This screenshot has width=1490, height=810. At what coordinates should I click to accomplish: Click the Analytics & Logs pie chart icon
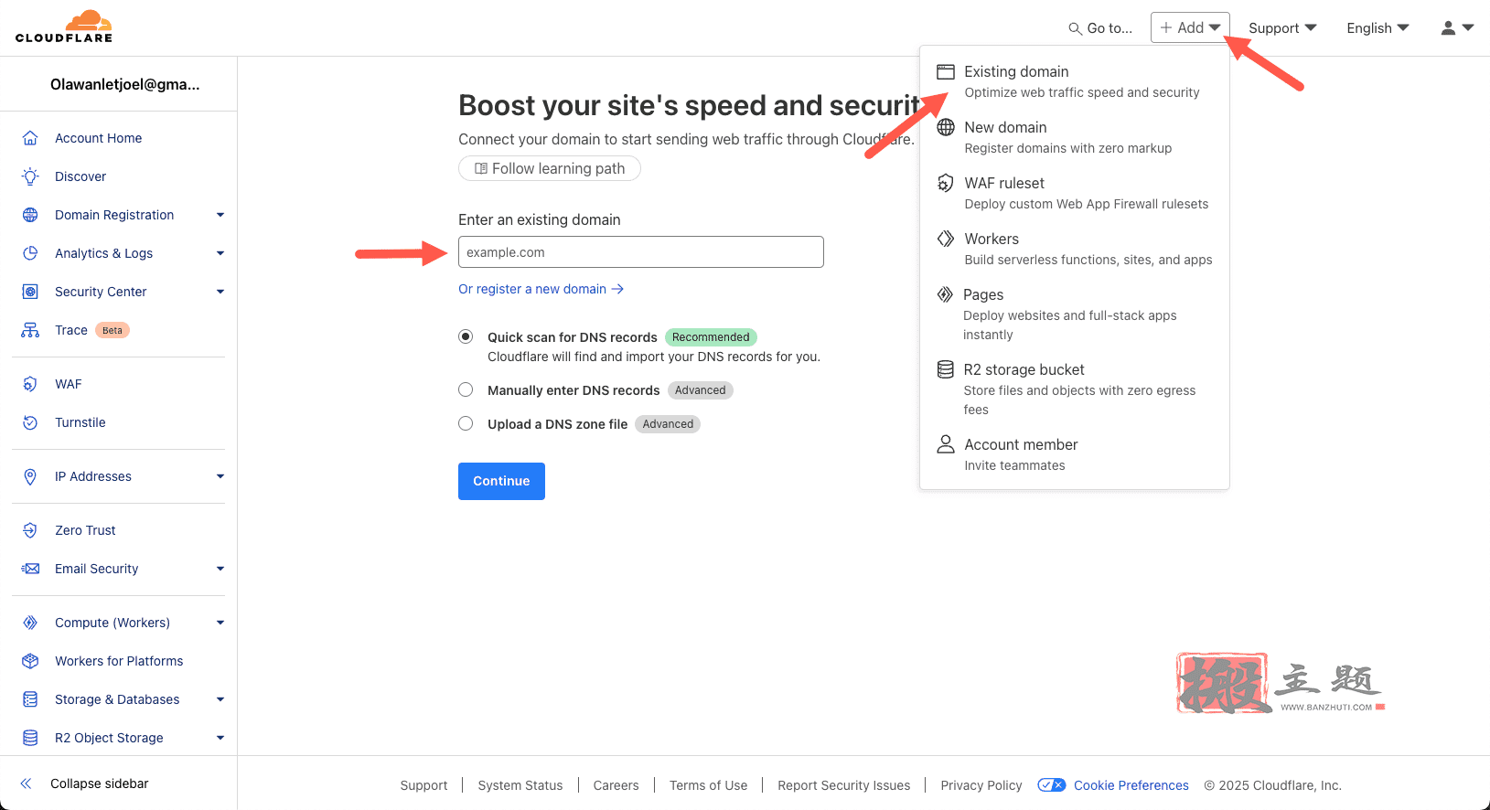[x=30, y=253]
